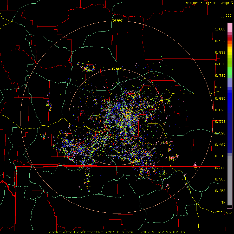Click the 0.787 scale value
The image size is (234, 234).
tap(220, 75)
